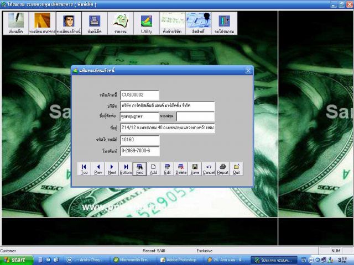Click the phone field showing 0-2869-7000-6
Screen dimensions: 354x265
click(x=139, y=151)
